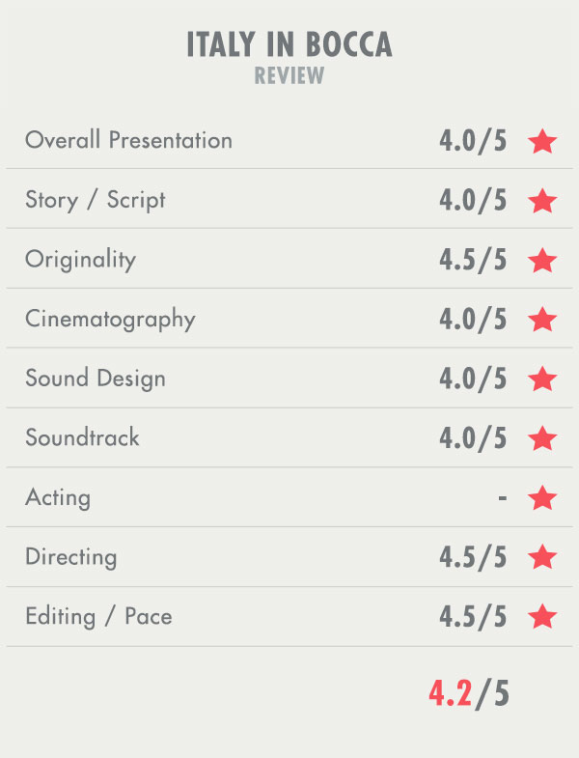Click the Story / Script label
This screenshot has width=579, height=758.
coord(95,200)
